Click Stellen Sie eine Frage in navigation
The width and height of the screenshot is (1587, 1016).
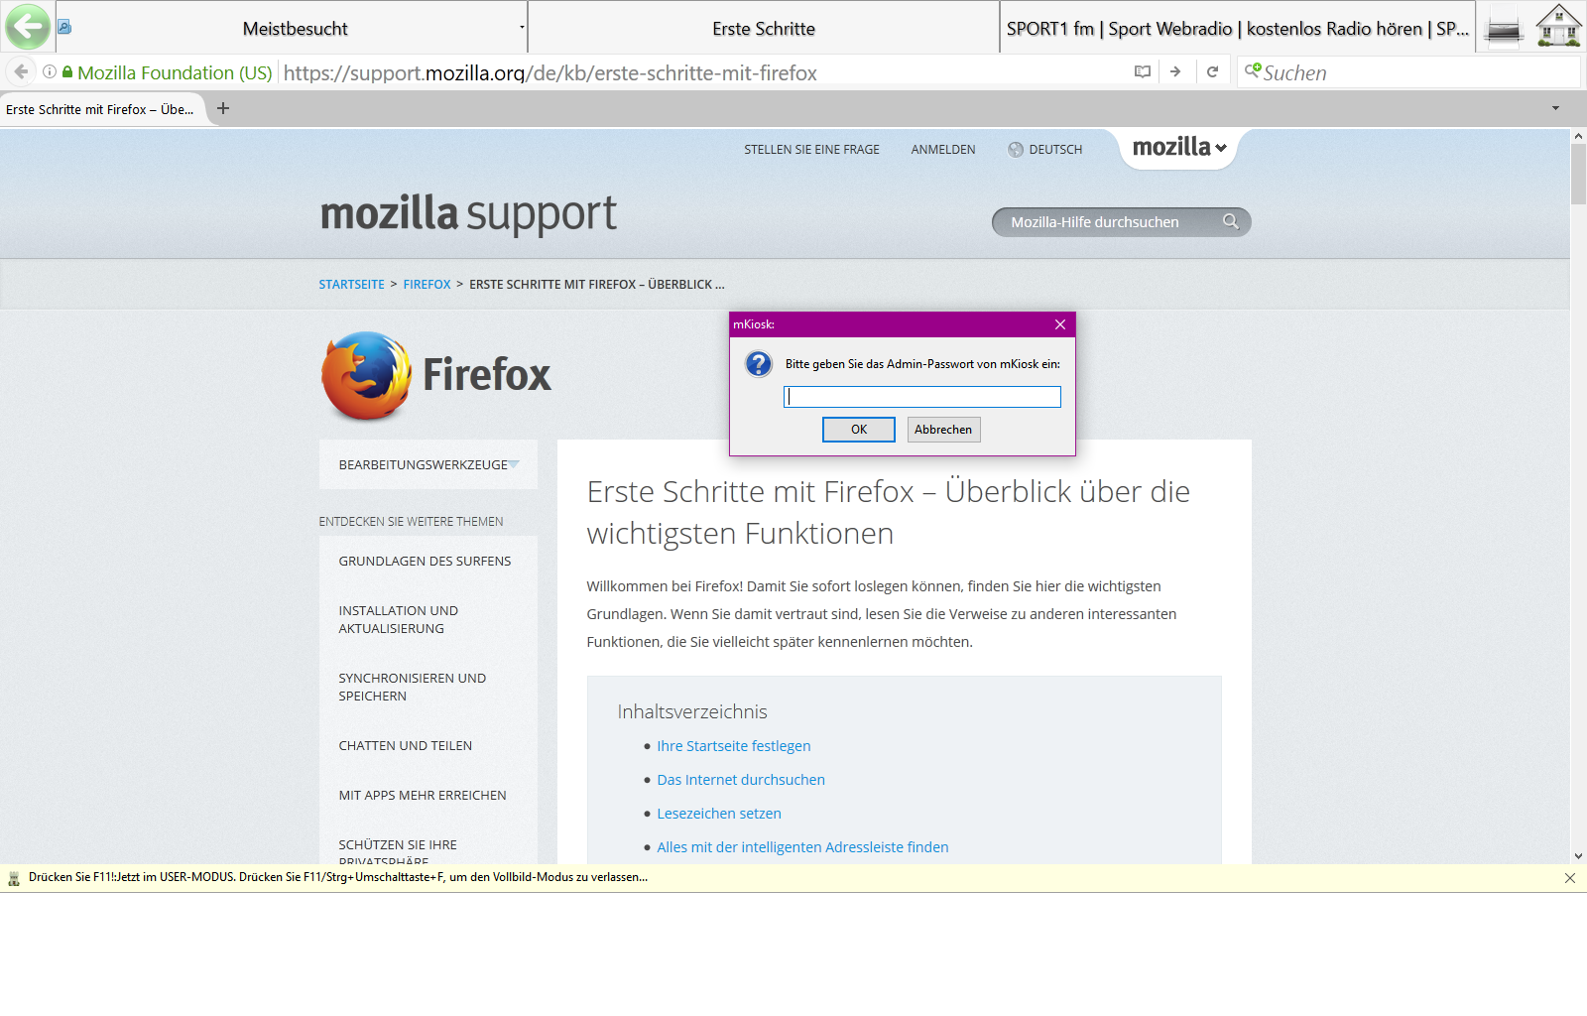point(811,150)
